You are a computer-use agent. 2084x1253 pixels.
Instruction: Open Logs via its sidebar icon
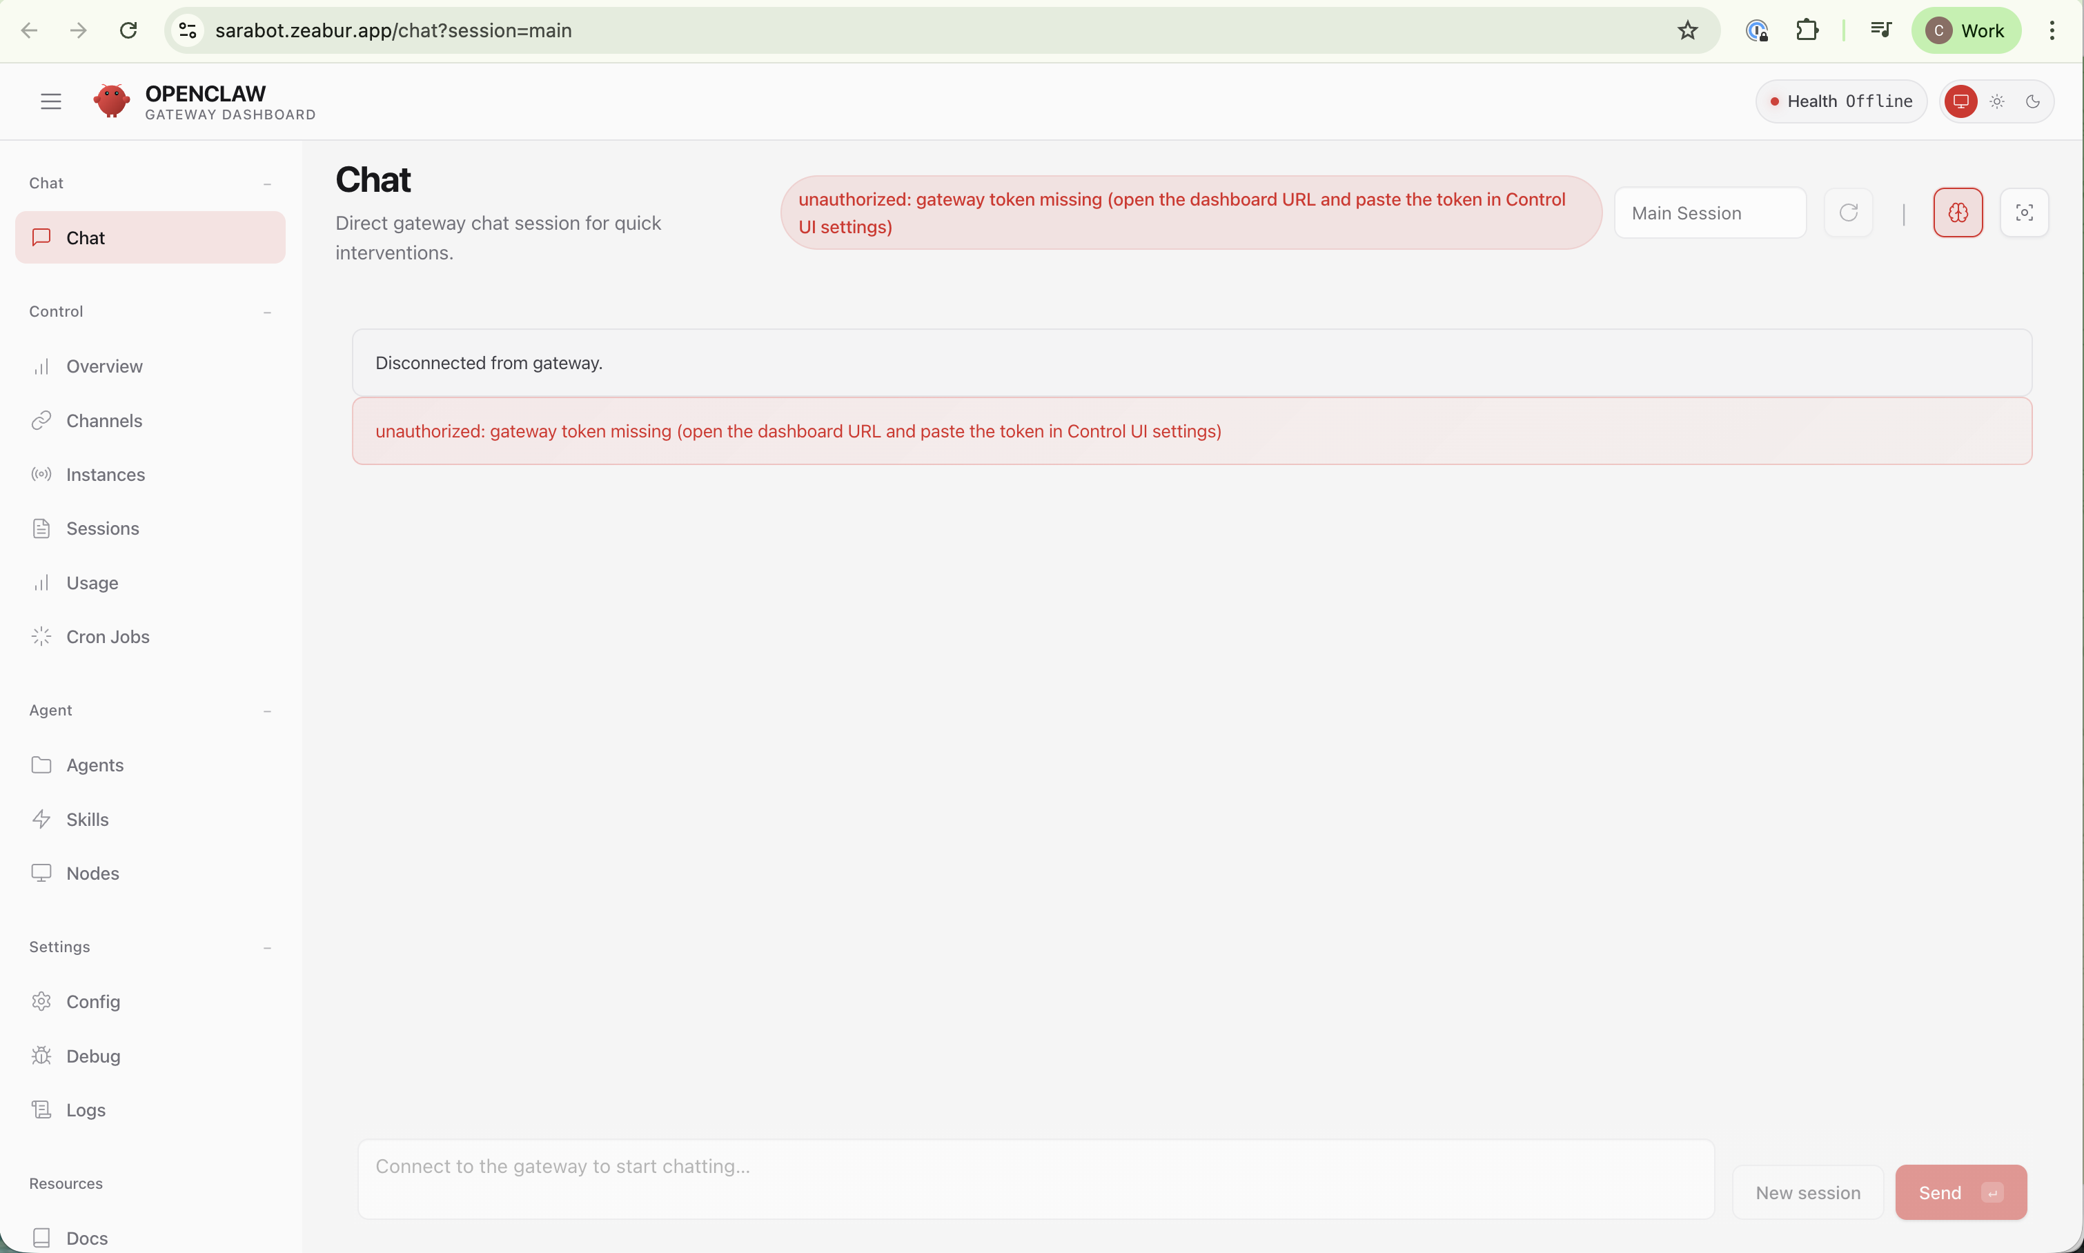41,1109
